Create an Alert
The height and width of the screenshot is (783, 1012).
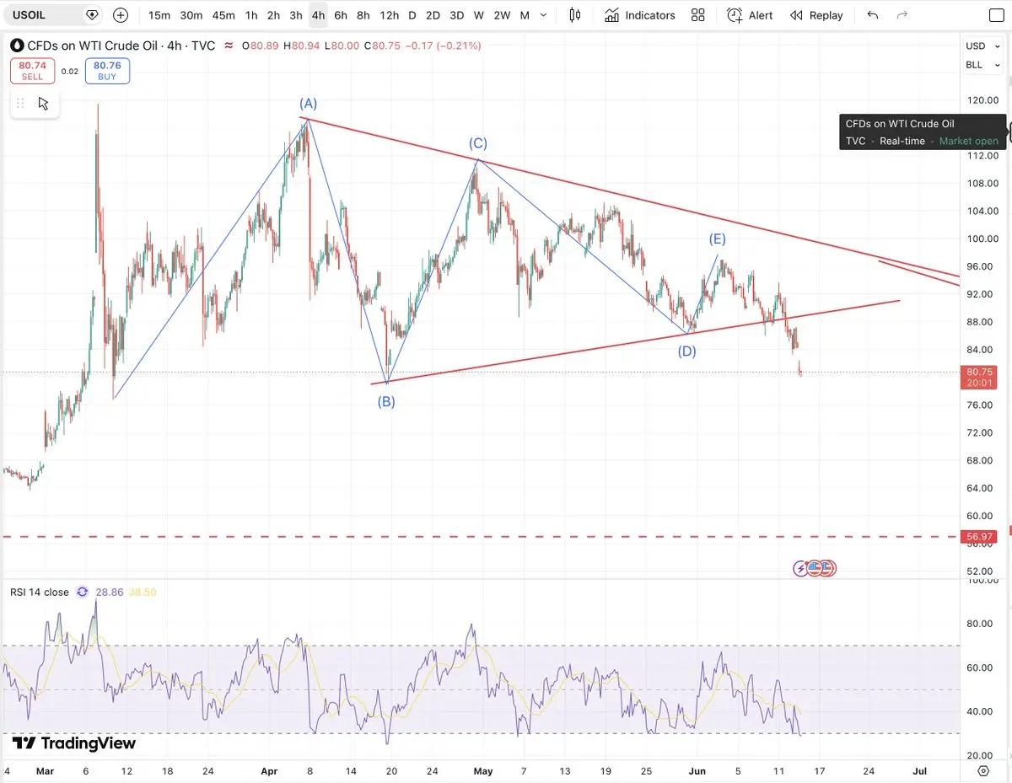click(750, 15)
